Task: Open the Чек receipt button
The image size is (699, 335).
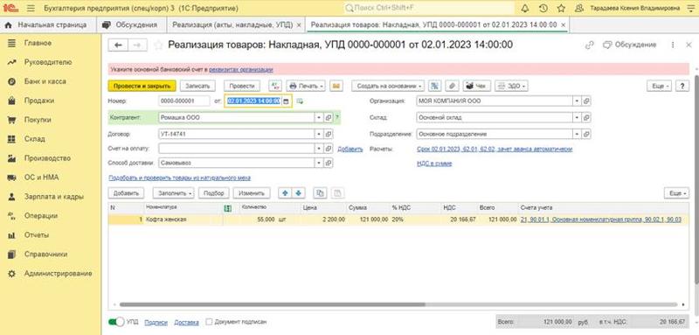Action: pyautogui.click(x=476, y=86)
